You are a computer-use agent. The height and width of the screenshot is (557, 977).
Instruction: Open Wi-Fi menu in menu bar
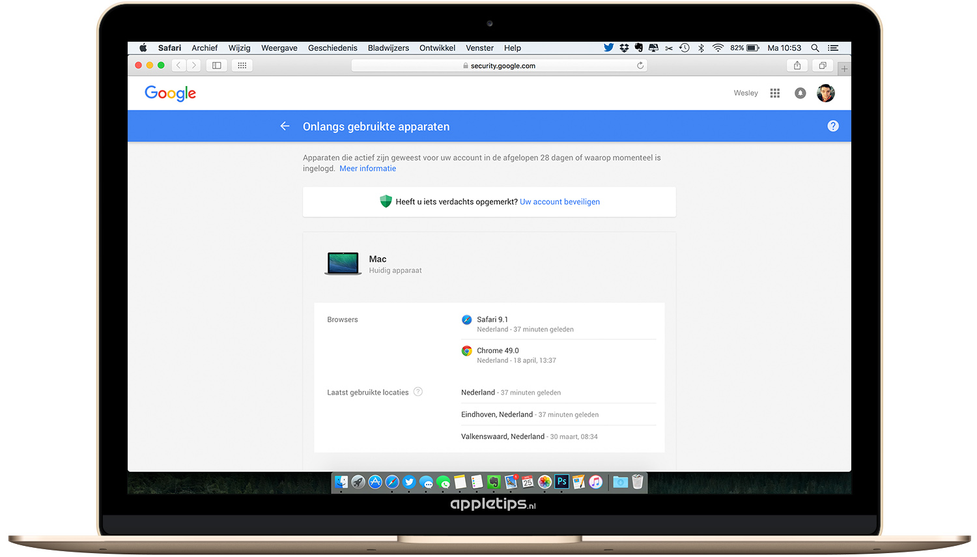[718, 48]
